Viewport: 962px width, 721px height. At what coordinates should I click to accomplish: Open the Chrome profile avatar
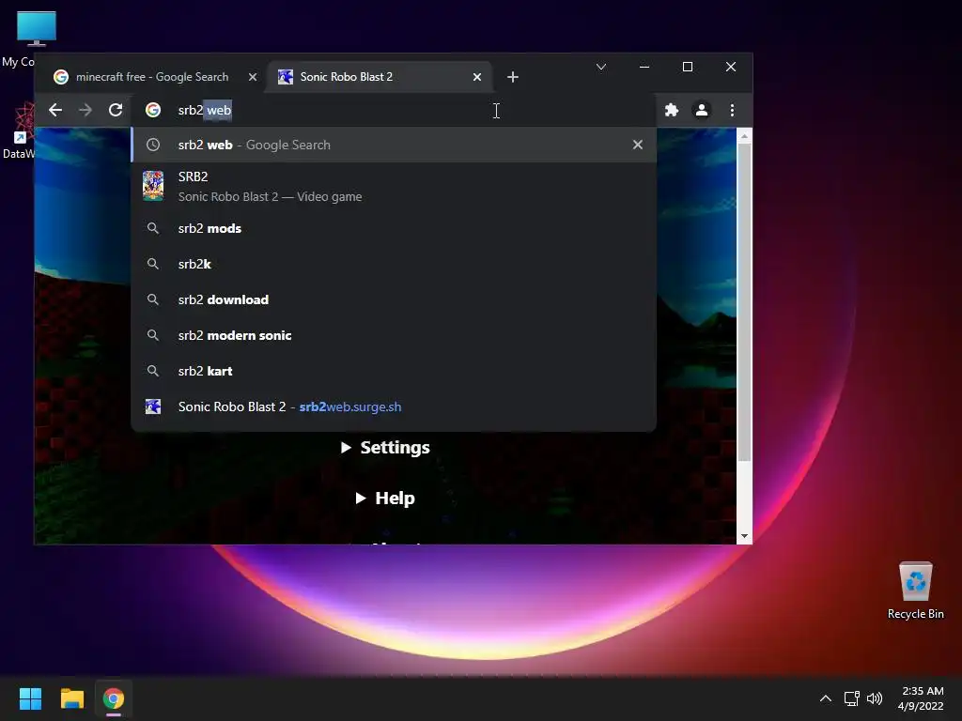701,110
